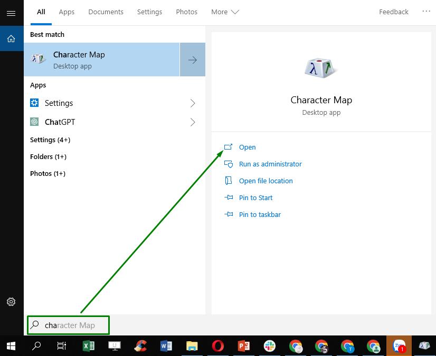
Task: Select Character Map best match result
Action: pyautogui.click(x=102, y=60)
